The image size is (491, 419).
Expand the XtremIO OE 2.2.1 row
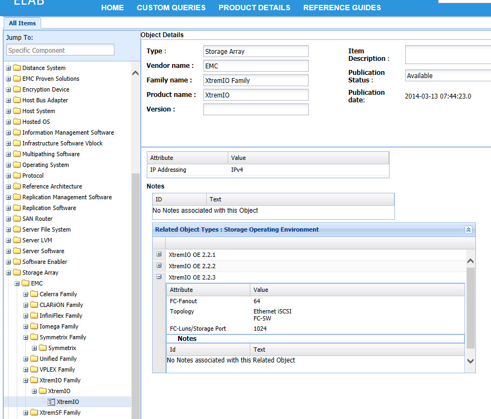(159, 254)
